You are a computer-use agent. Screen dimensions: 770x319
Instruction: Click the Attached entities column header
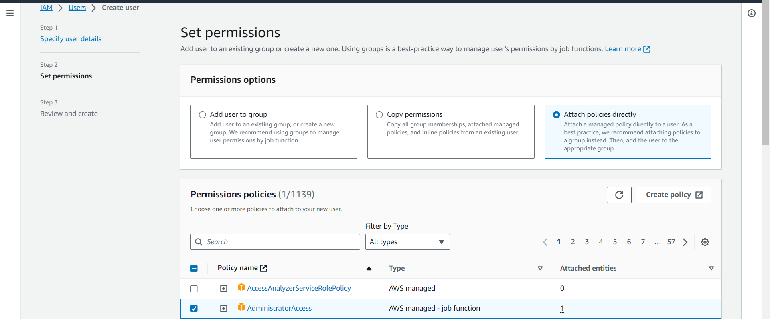pos(588,268)
